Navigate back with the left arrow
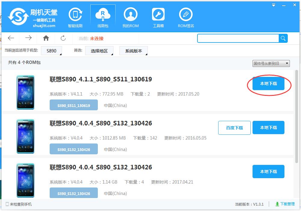 tap(11, 38)
